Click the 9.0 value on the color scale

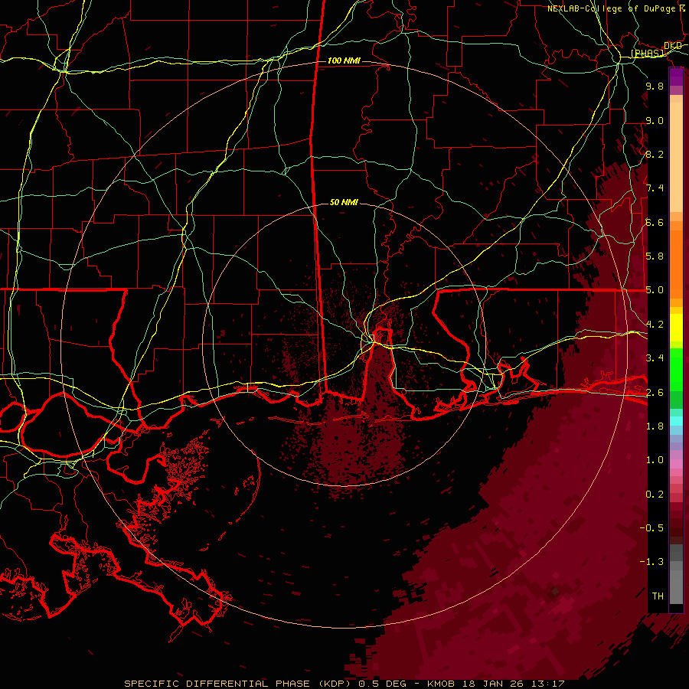click(655, 120)
